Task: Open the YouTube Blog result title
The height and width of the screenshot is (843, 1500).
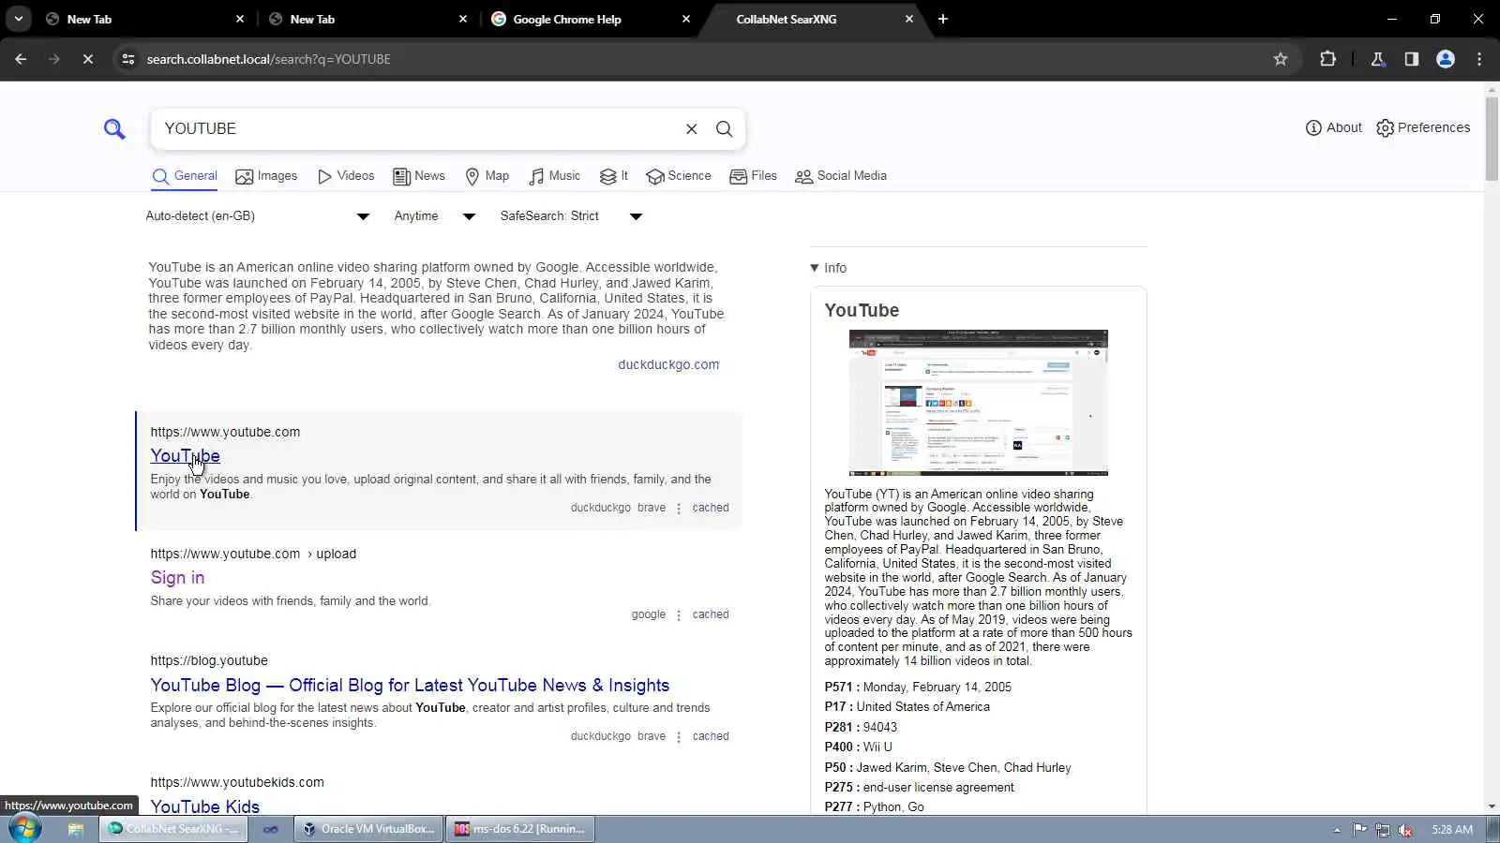Action: 410,686
